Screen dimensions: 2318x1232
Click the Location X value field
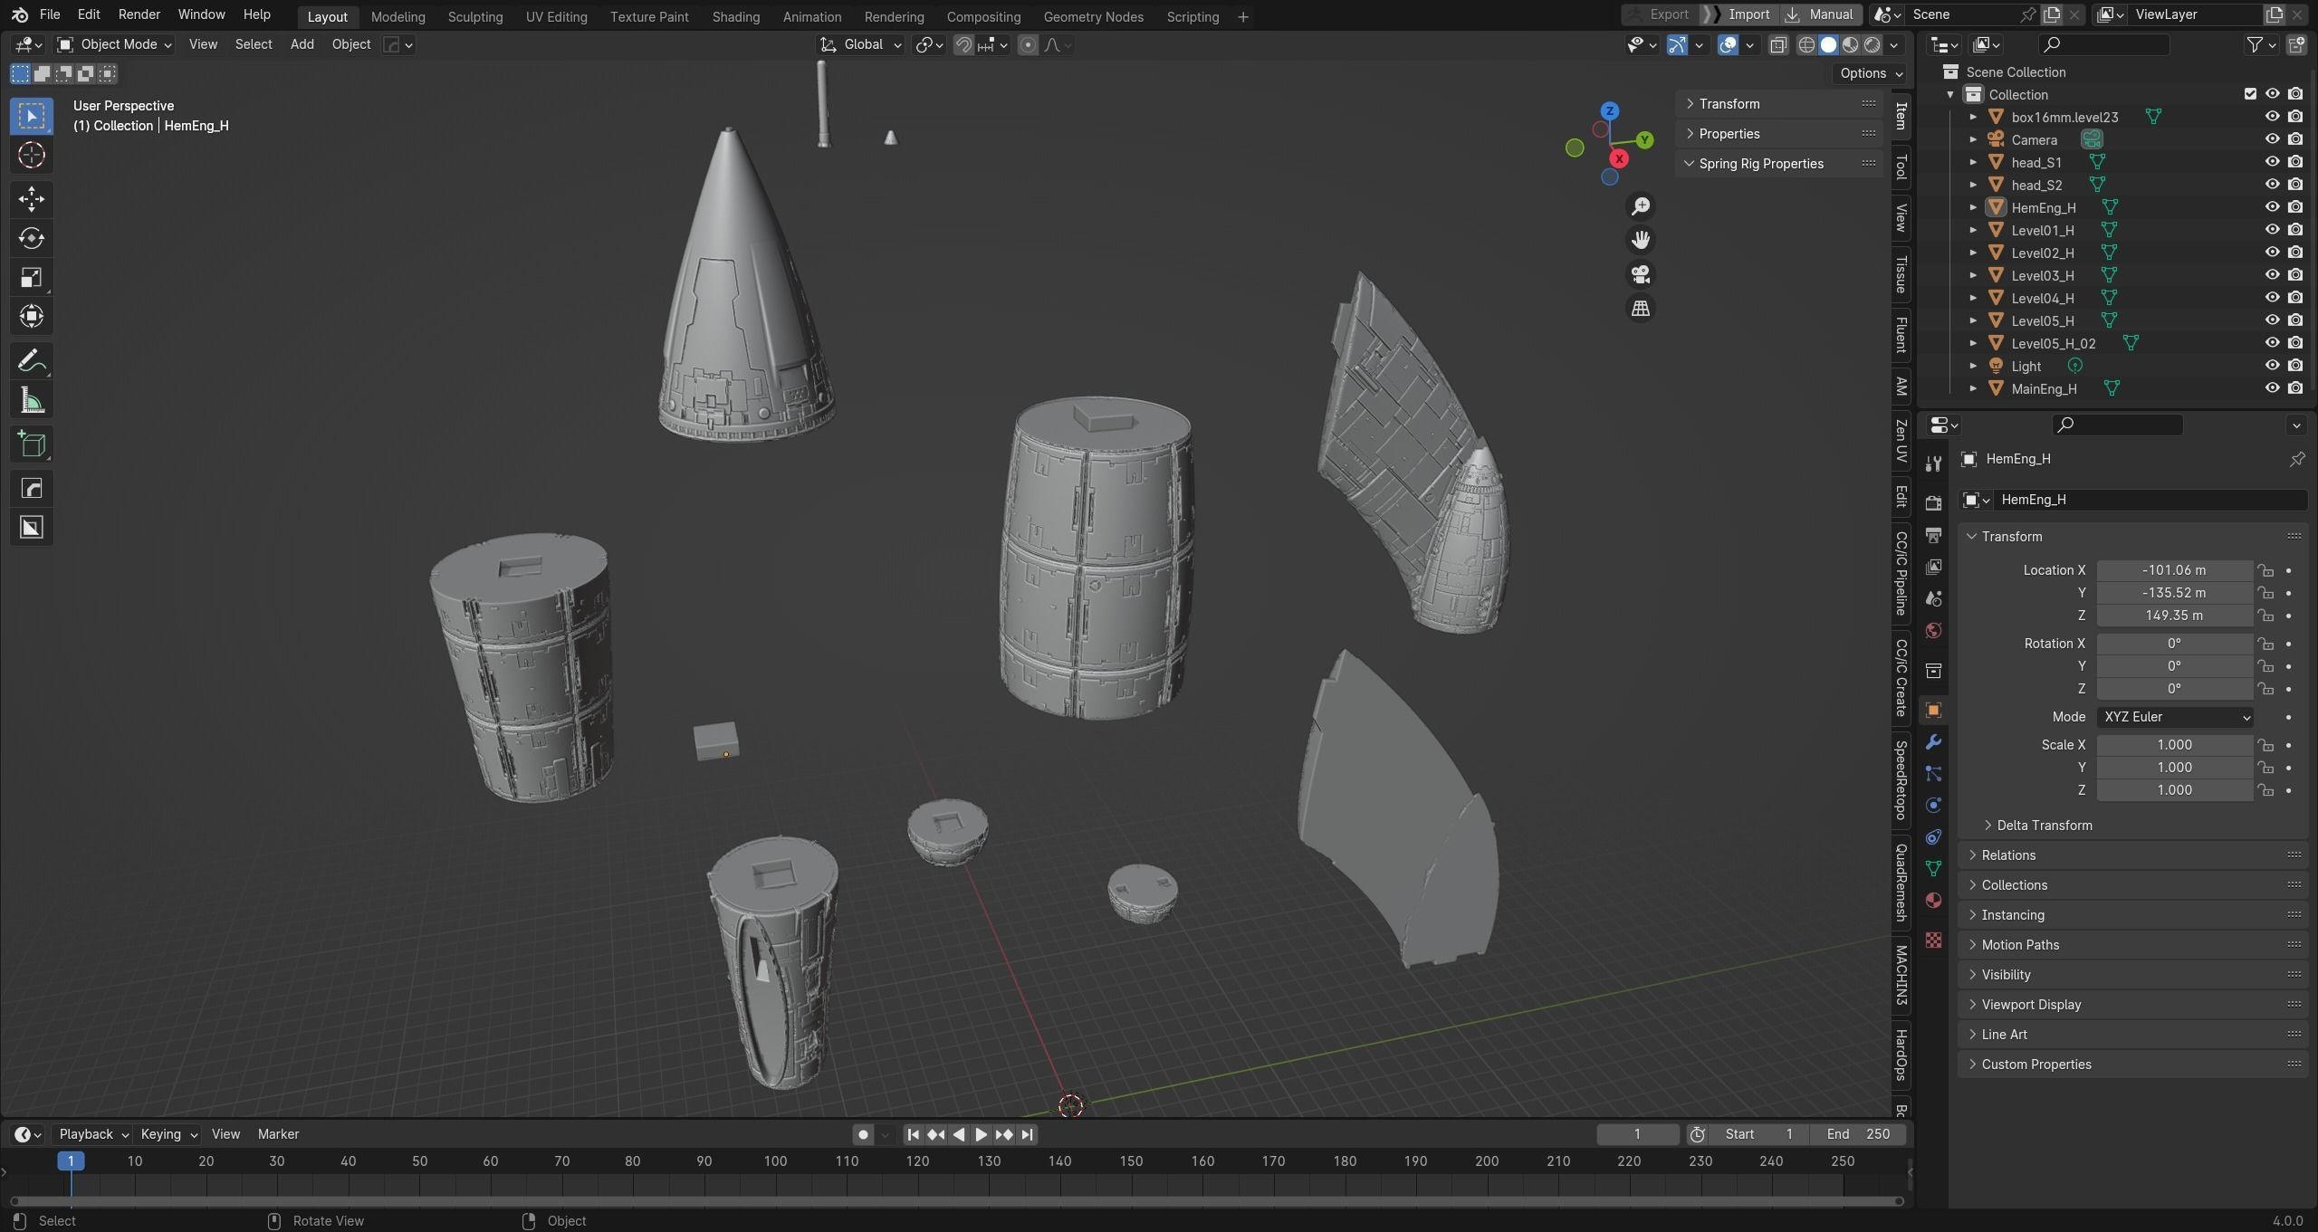[2173, 570]
